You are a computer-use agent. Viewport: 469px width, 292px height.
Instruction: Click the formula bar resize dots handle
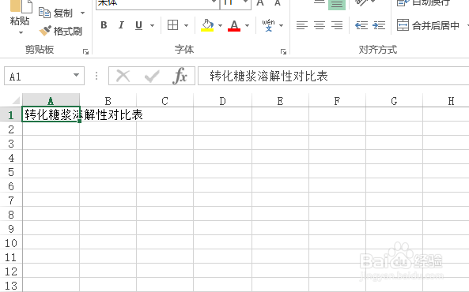96,76
